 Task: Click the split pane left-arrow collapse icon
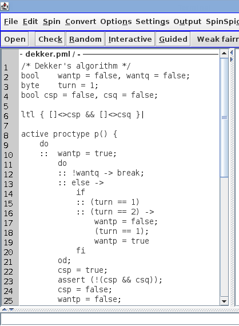point(232,53)
